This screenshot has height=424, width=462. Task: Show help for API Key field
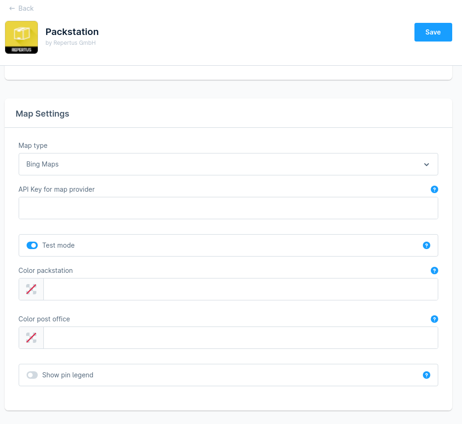click(434, 189)
